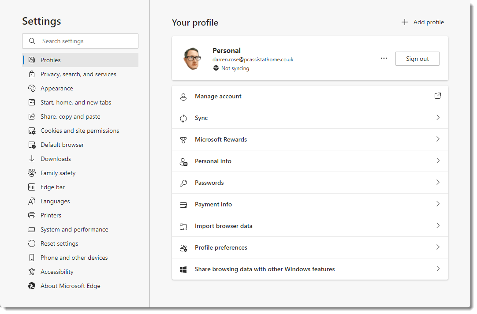
Task: Click the Start, home, and new tabs icon
Action: (32, 102)
